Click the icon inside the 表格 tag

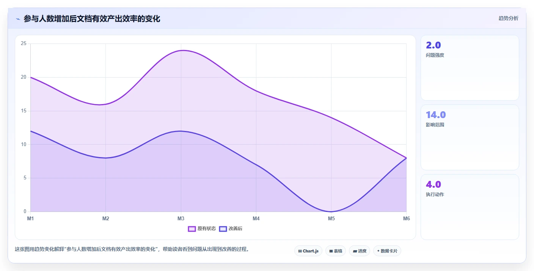pos(331,251)
